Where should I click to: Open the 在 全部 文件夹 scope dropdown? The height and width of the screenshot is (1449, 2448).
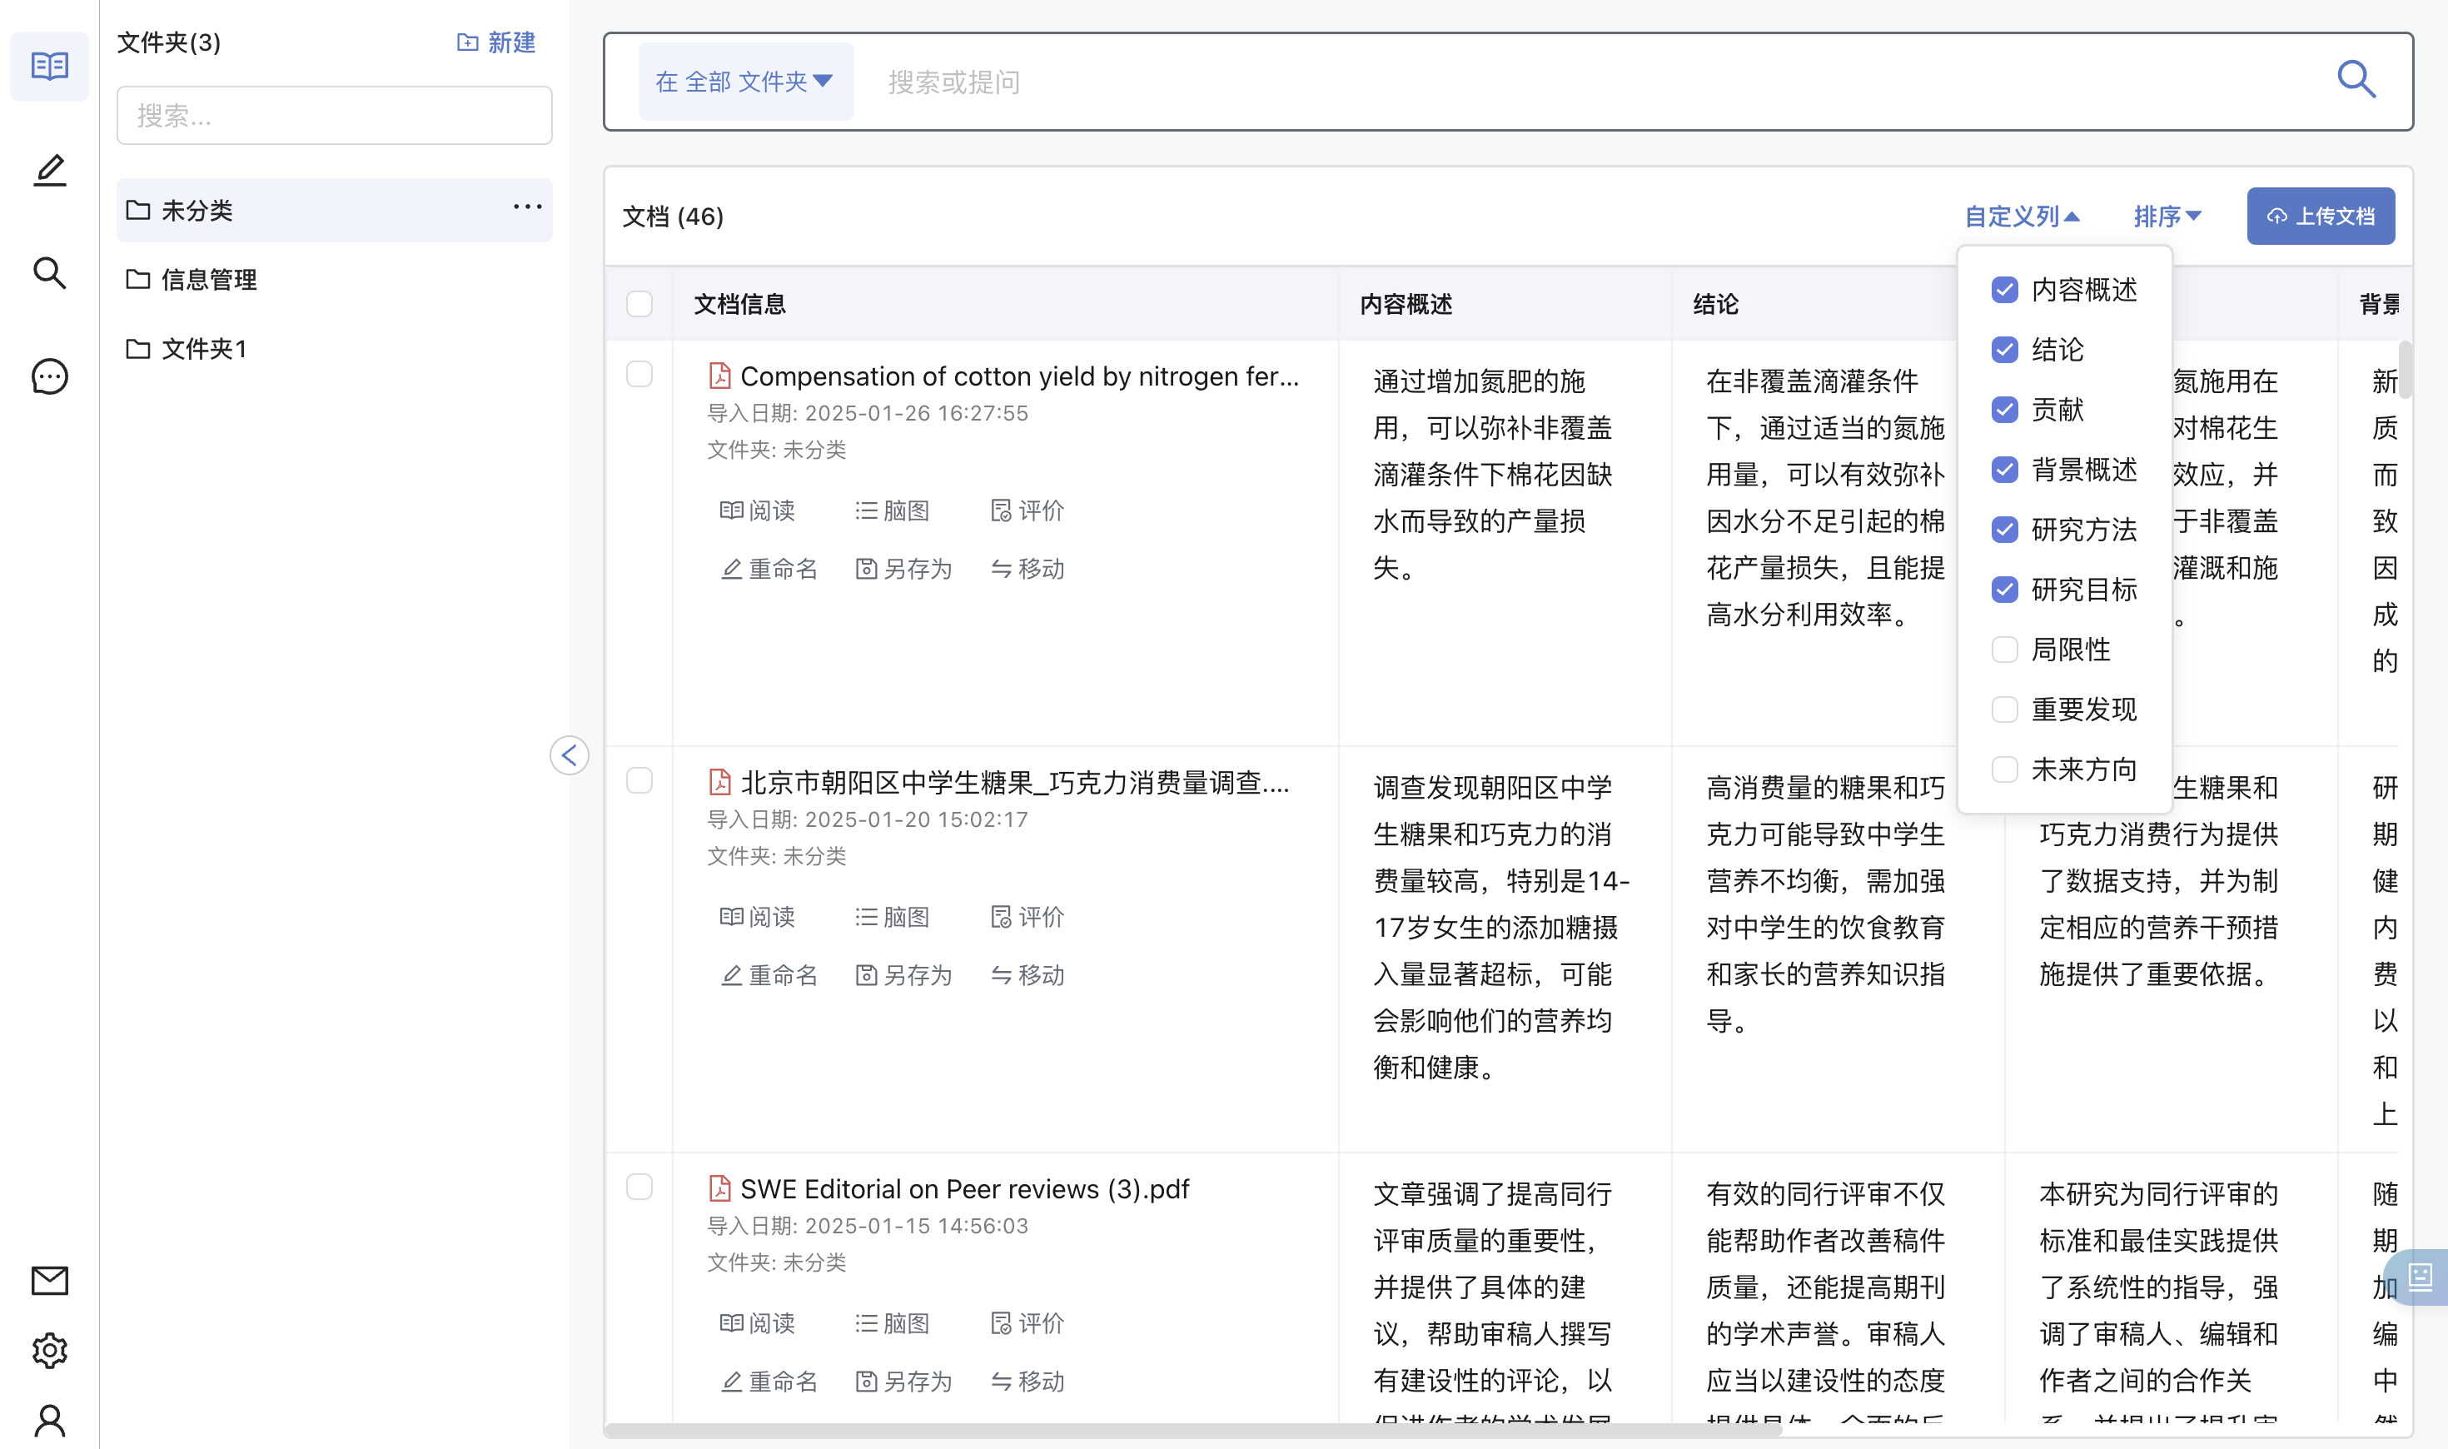pyautogui.click(x=746, y=81)
